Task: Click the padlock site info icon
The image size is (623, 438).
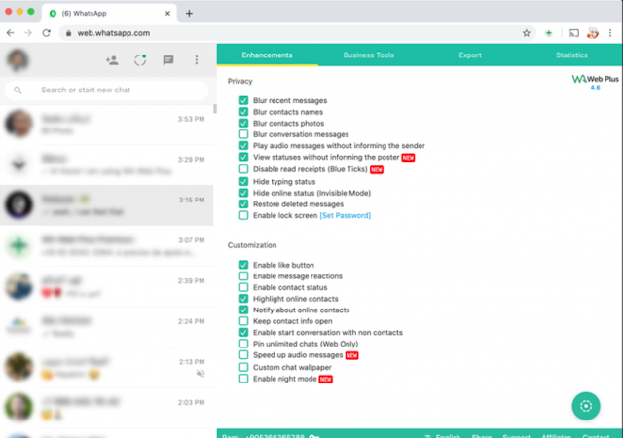Action: [69, 33]
